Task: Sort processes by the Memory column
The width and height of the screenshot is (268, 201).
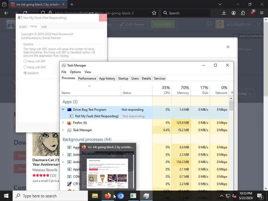Action: pyautogui.click(x=181, y=90)
